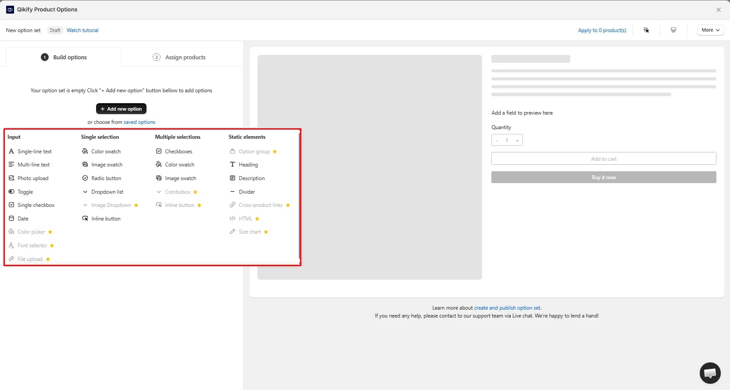Open the saved options link
The image size is (730, 390).
(x=140, y=122)
